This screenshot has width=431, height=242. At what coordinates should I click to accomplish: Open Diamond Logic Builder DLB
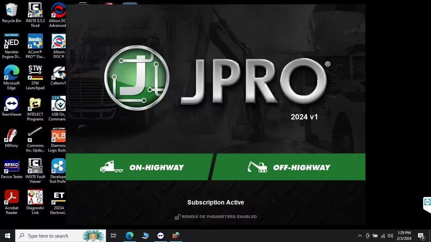[x=58, y=135]
